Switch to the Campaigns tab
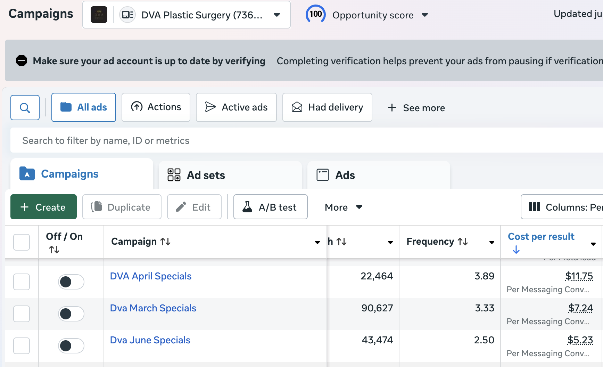 point(82,174)
